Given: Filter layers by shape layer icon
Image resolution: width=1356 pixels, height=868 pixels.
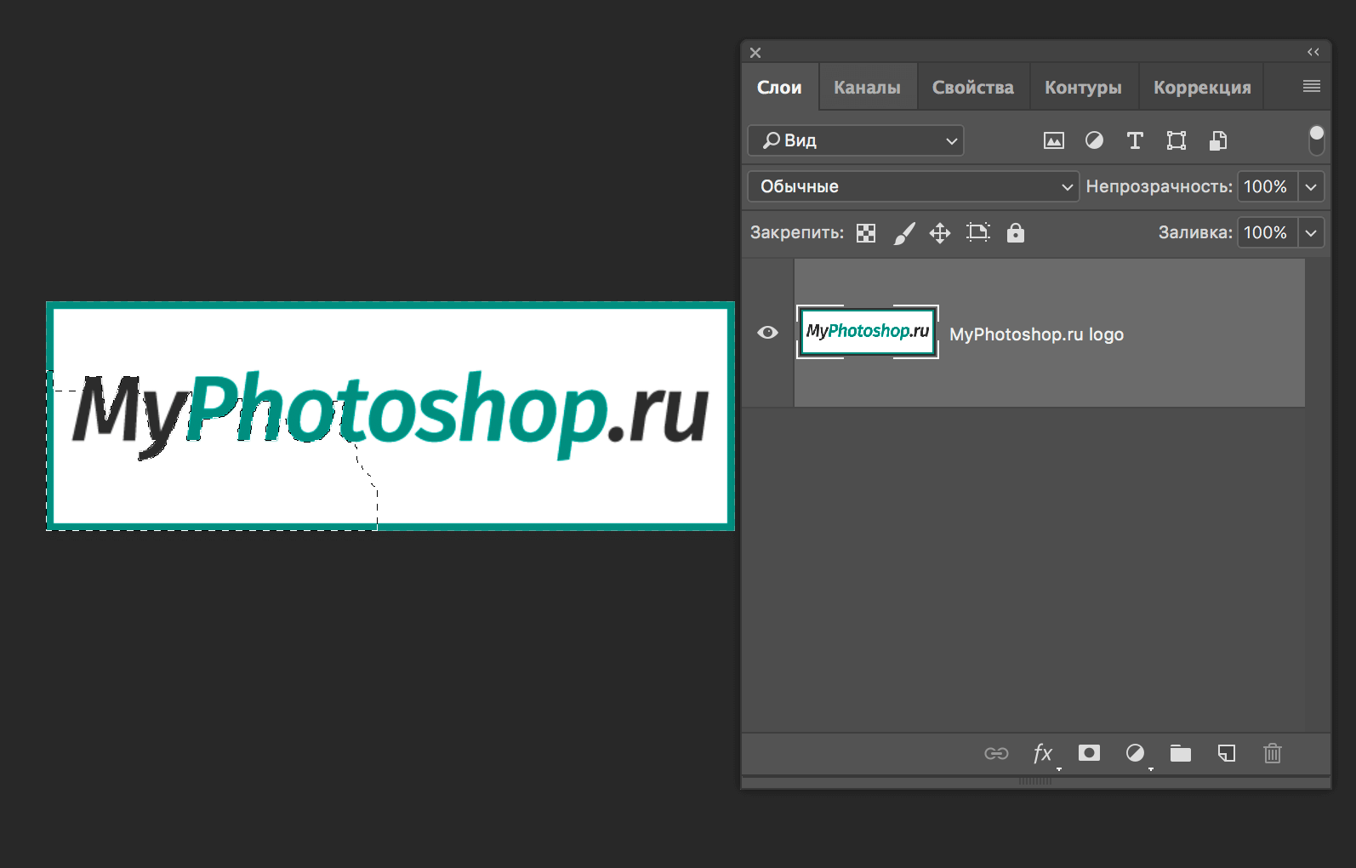Looking at the screenshot, I should [x=1176, y=140].
